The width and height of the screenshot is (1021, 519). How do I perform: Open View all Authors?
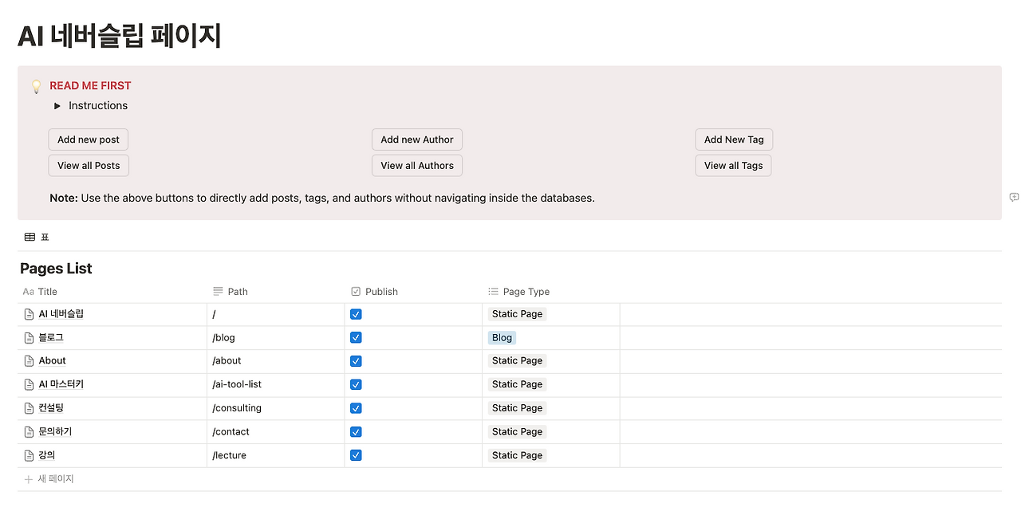pyautogui.click(x=416, y=166)
